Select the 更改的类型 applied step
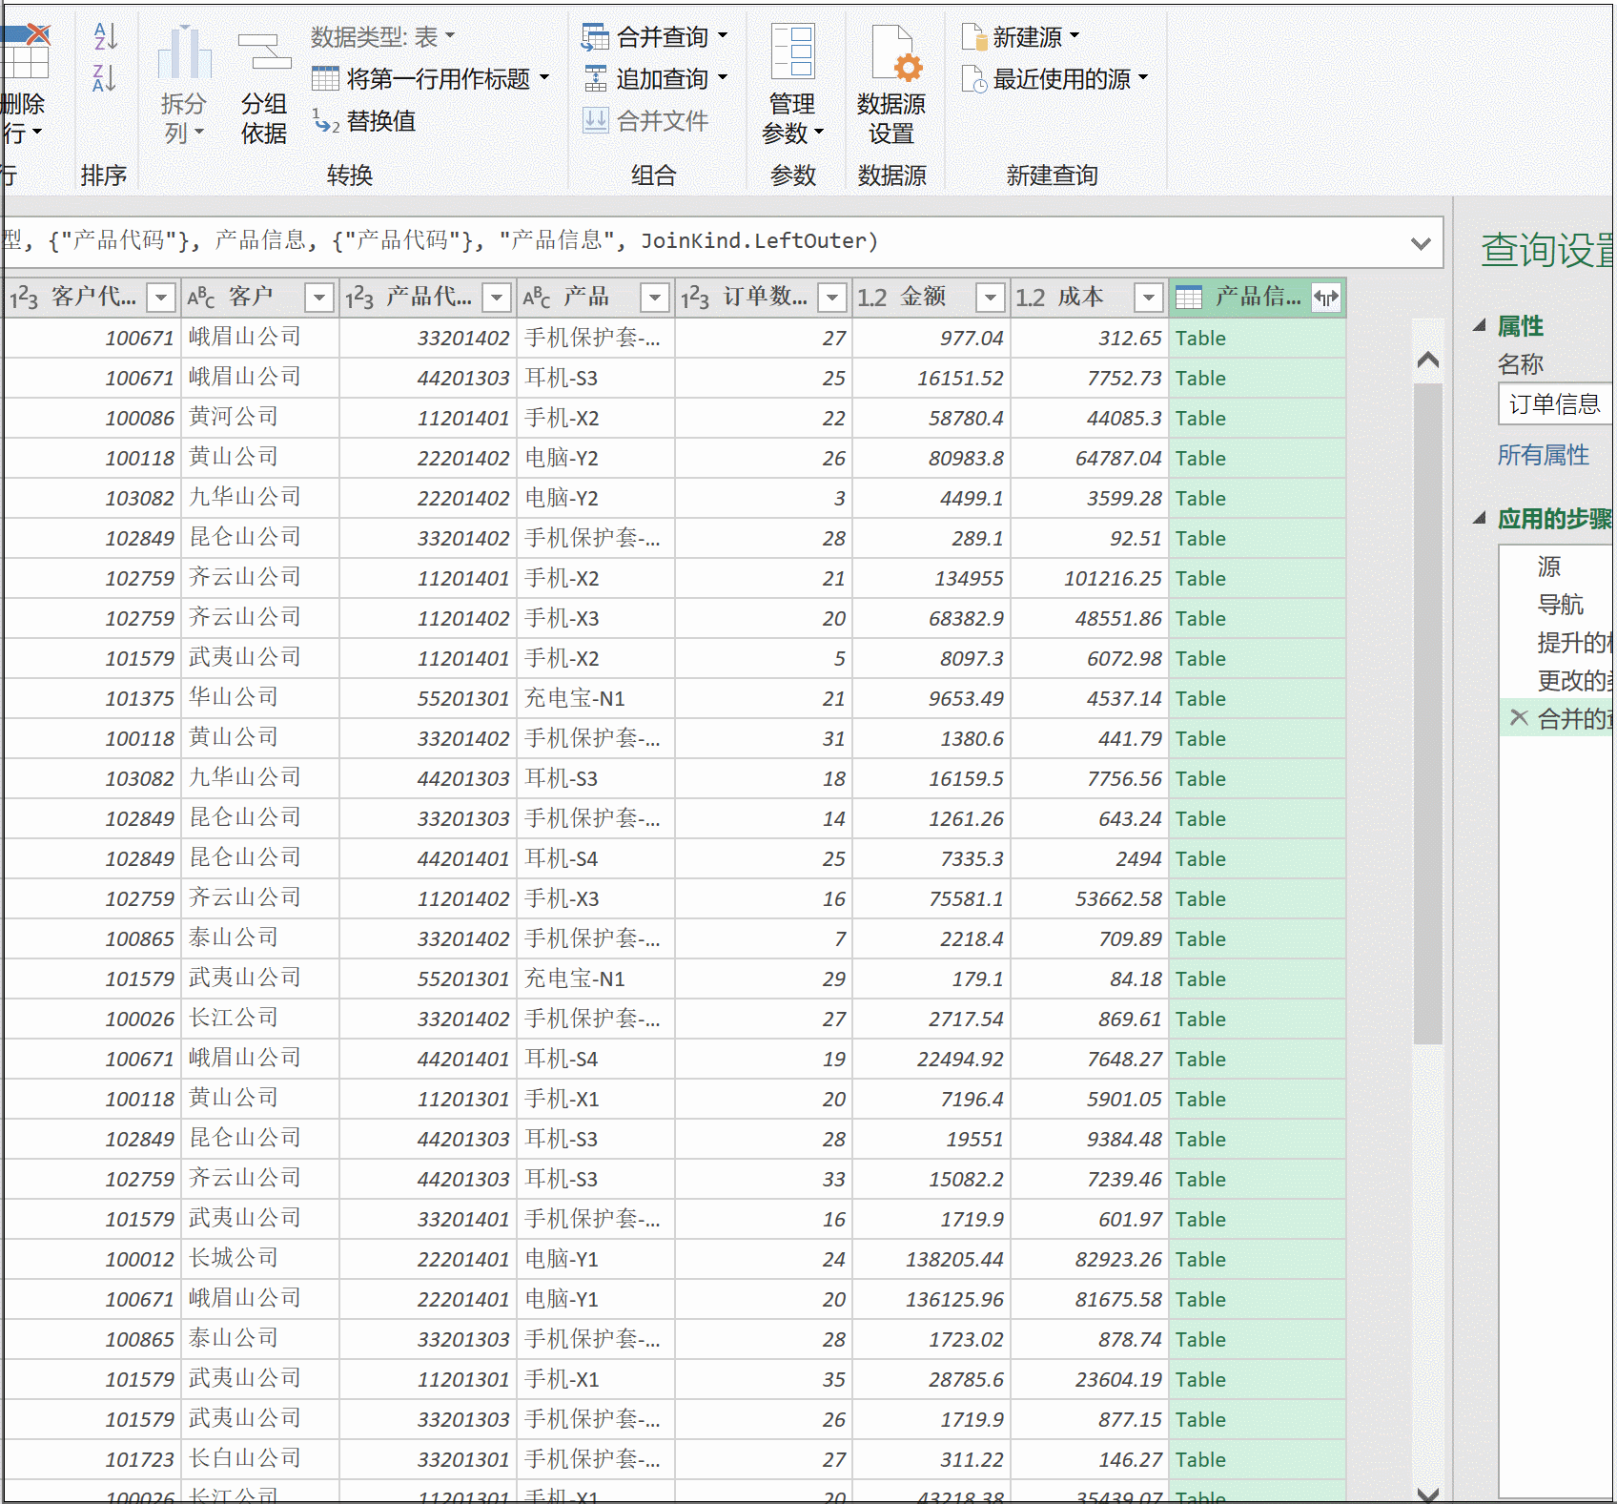The height and width of the screenshot is (1504, 1617). pos(1573,681)
